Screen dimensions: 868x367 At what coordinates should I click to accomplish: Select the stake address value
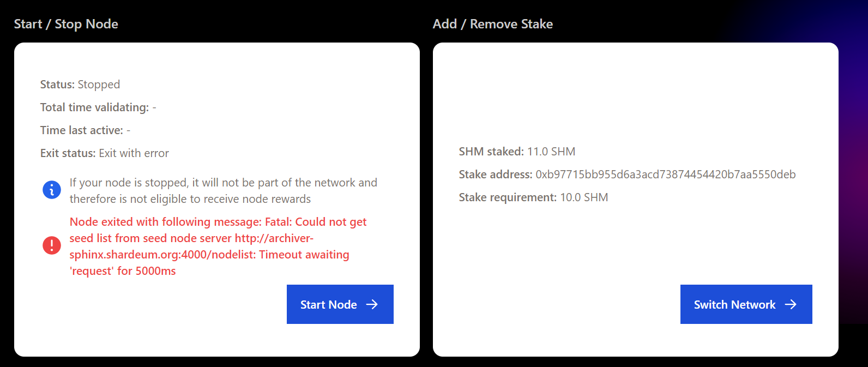664,175
